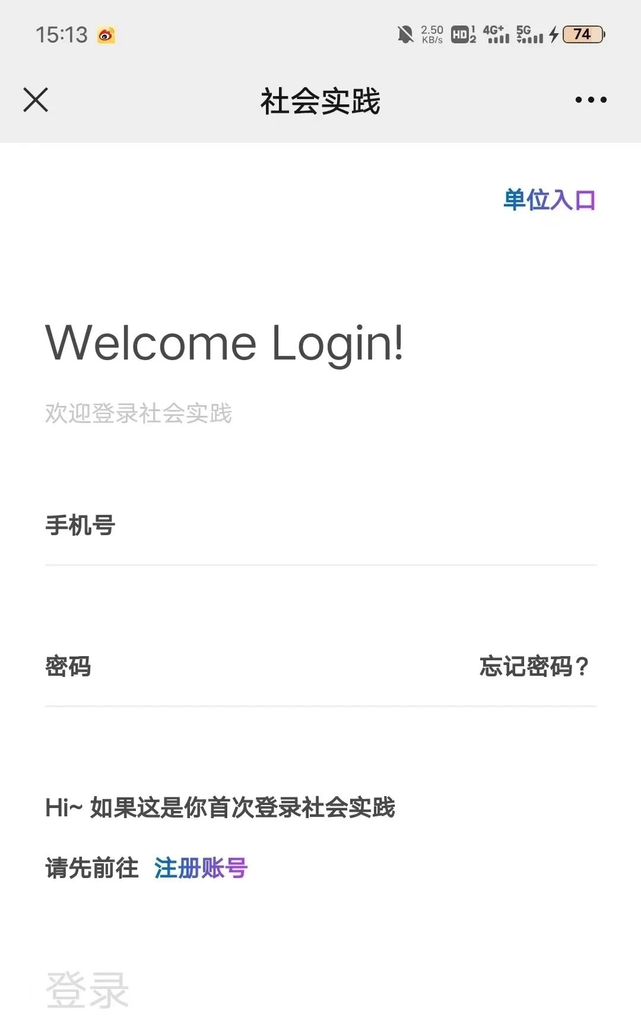Tap the charging lightning bolt icon

[553, 34]
